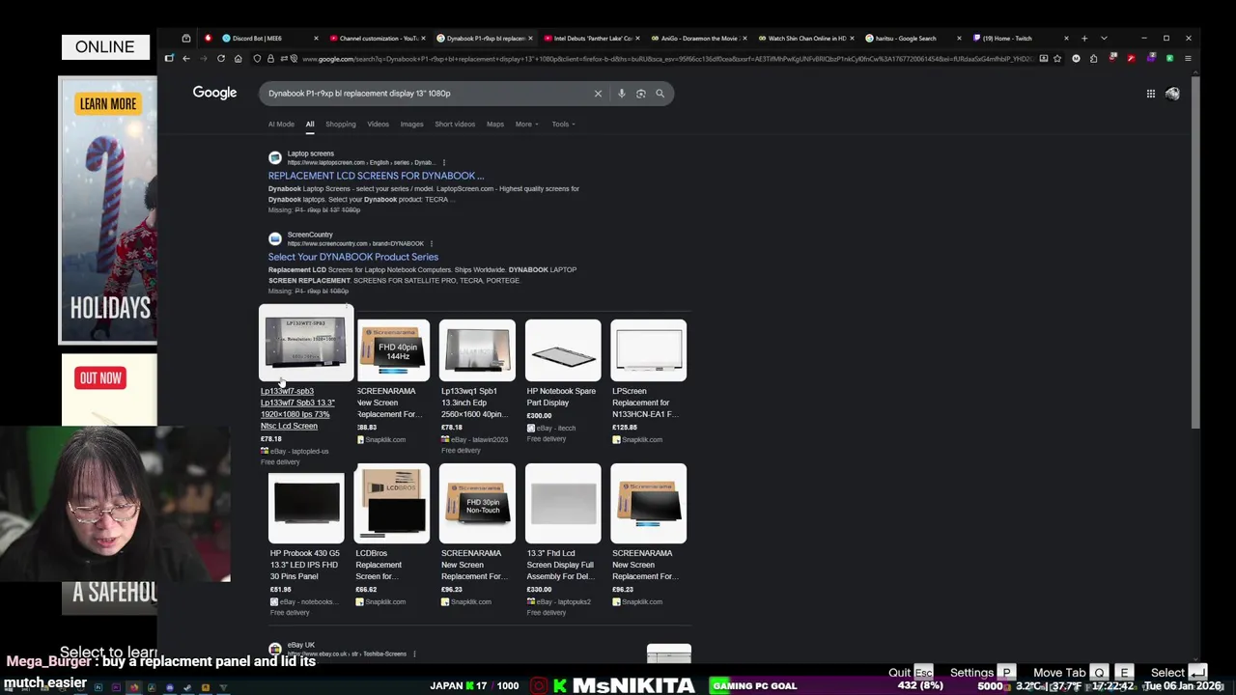Expand the Tools dropdown
1236x695 pixels.
click(563, 124)
